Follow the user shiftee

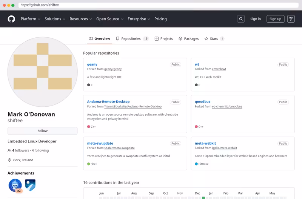pos(43,131)
